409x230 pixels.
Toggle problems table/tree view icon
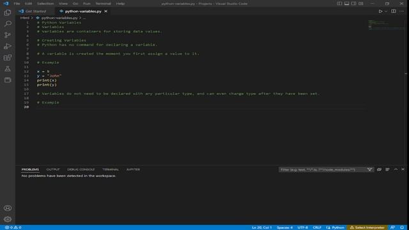coord(387,169)
